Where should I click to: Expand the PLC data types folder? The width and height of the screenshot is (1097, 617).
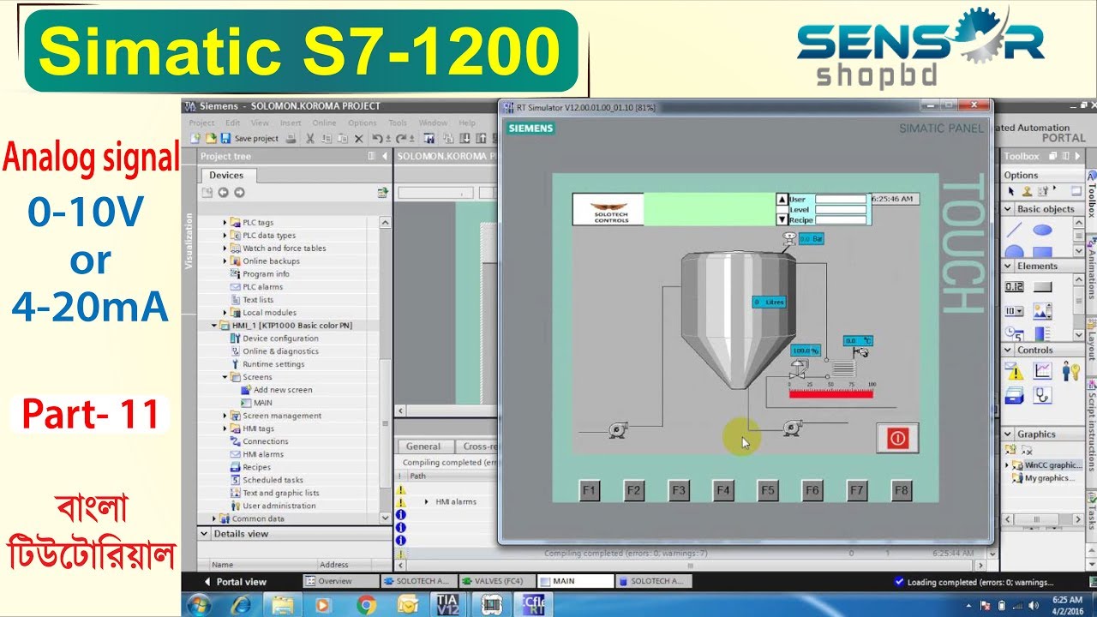[225, 236]
